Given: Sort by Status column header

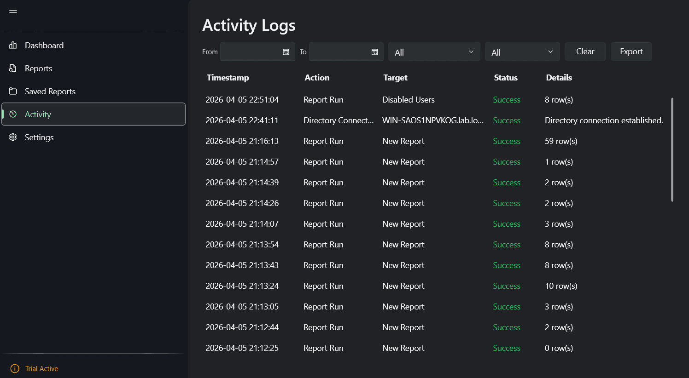Looking at the screenshot, I should tap(506, 77).
